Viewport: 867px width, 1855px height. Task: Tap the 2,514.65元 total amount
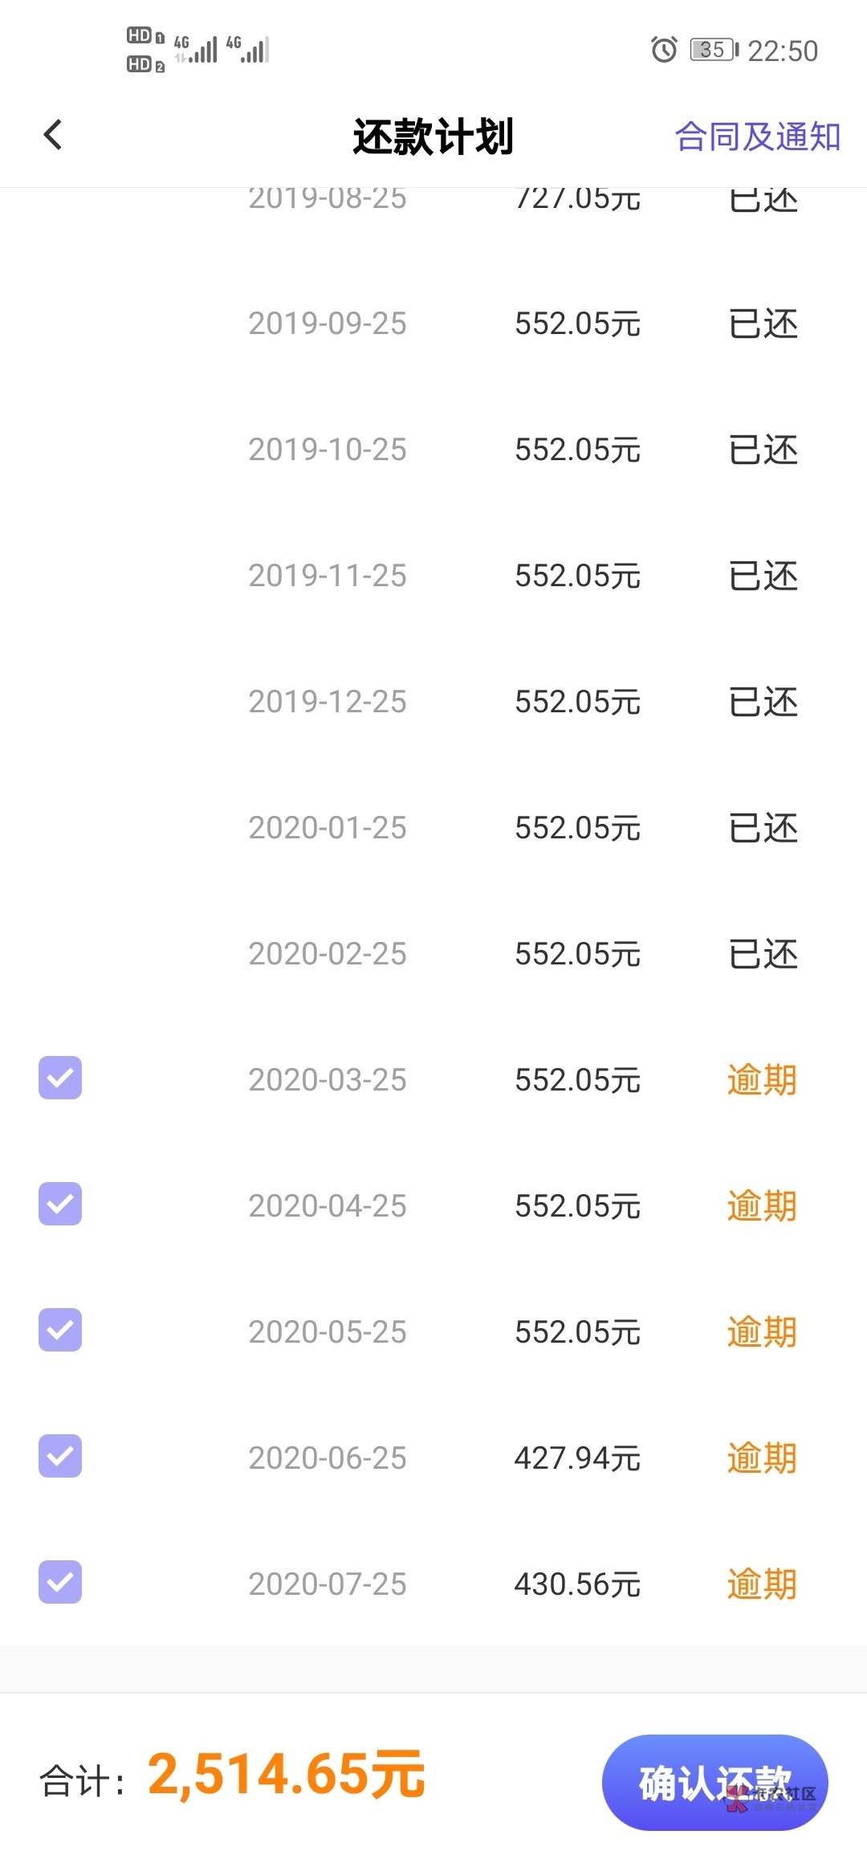click(x=286, y=1775)
